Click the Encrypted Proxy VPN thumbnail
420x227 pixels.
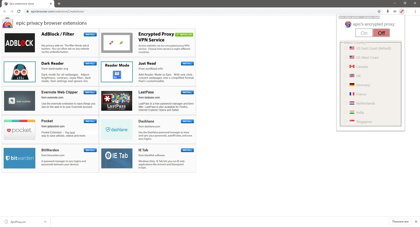(x=117, y=43)
